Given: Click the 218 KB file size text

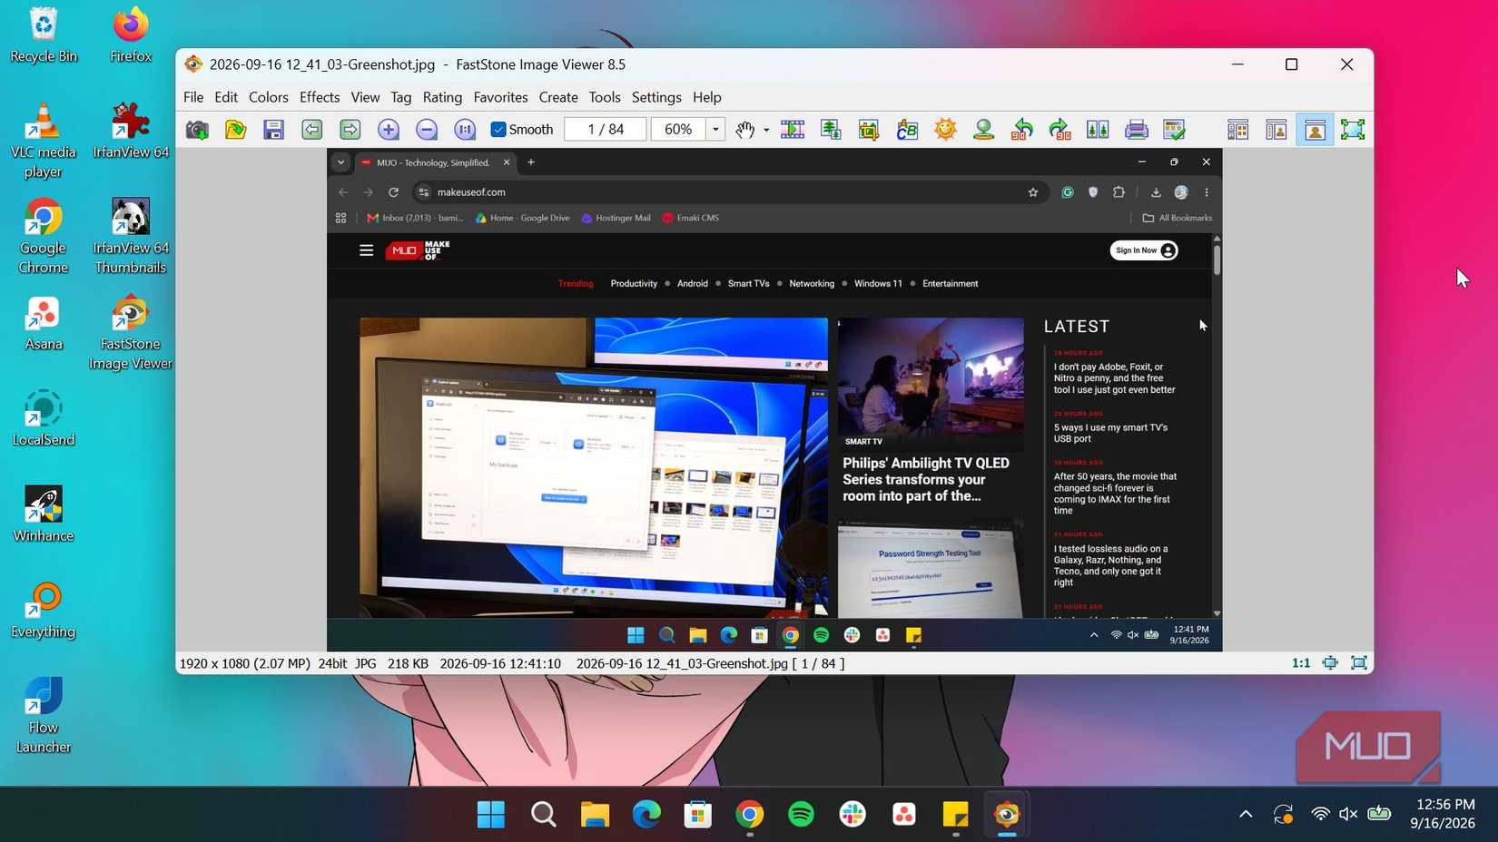Looking at the screenshot, I should [x=408, y=663].
